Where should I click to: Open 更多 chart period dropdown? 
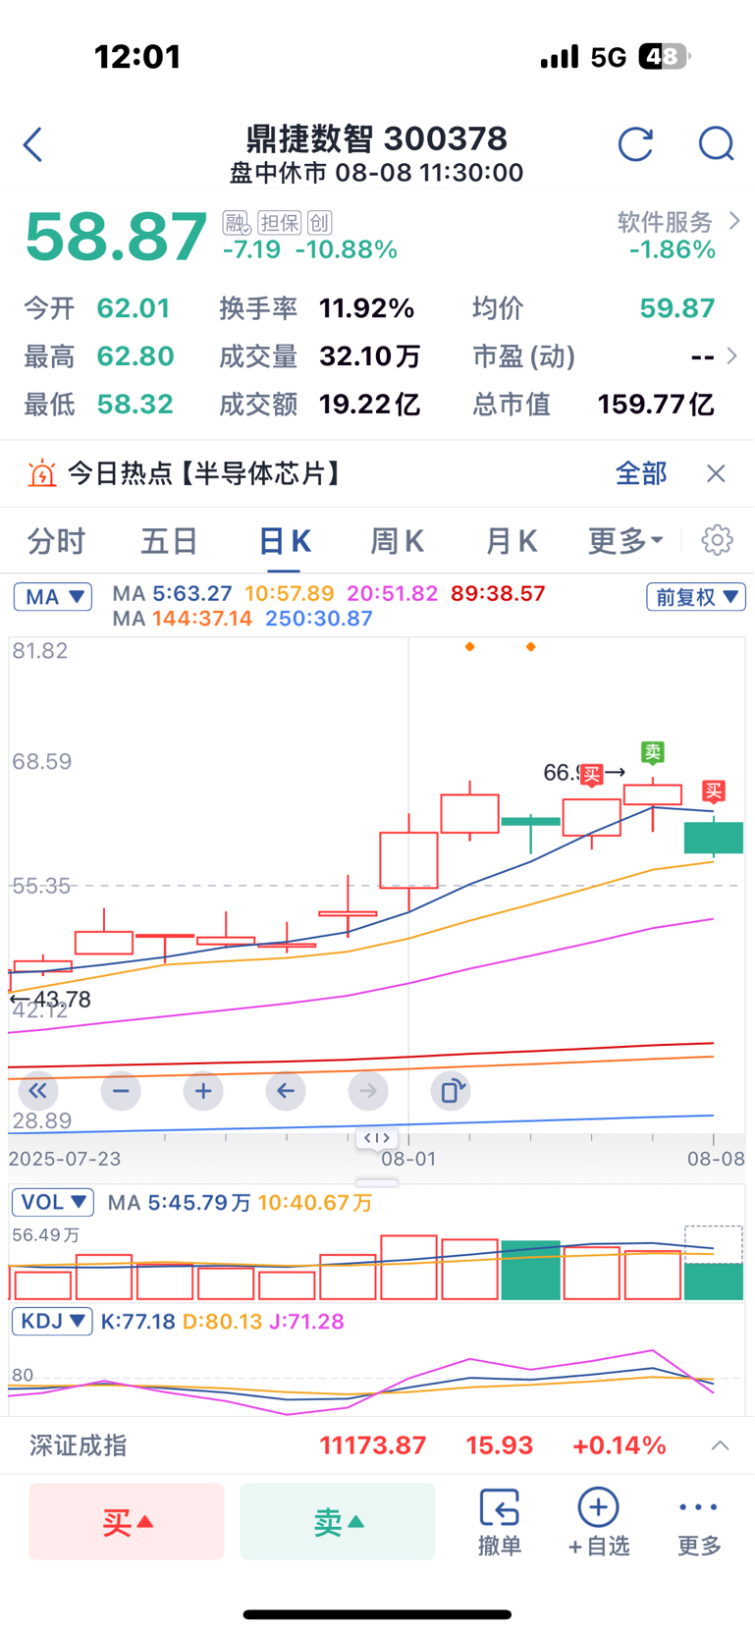coord(626,541)
